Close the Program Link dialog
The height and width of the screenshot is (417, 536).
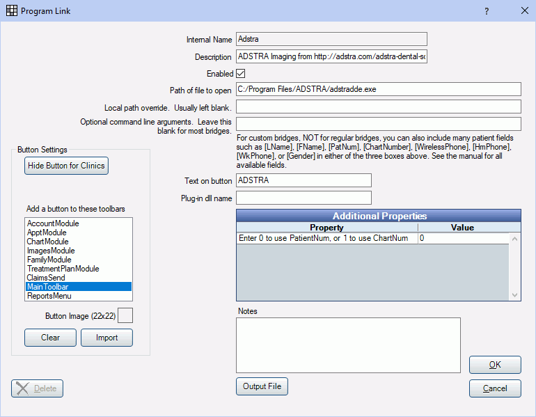[525, 11]
